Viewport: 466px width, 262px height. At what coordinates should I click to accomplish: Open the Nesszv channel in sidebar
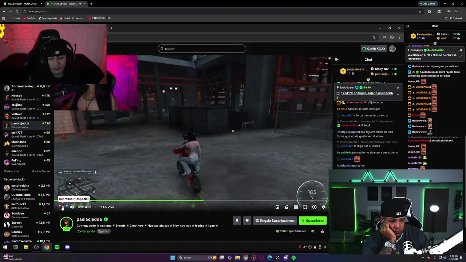(x=27, y=98)
